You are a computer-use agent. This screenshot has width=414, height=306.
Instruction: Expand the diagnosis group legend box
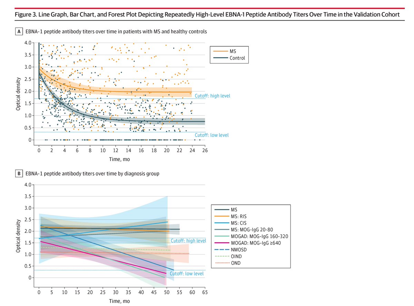[251, 236]
